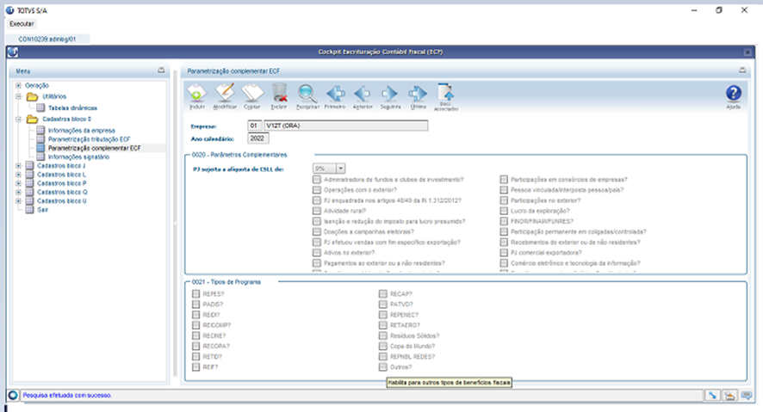Click the speech bubble icon in status bar
763x412 pixels.
click(747, 396)
